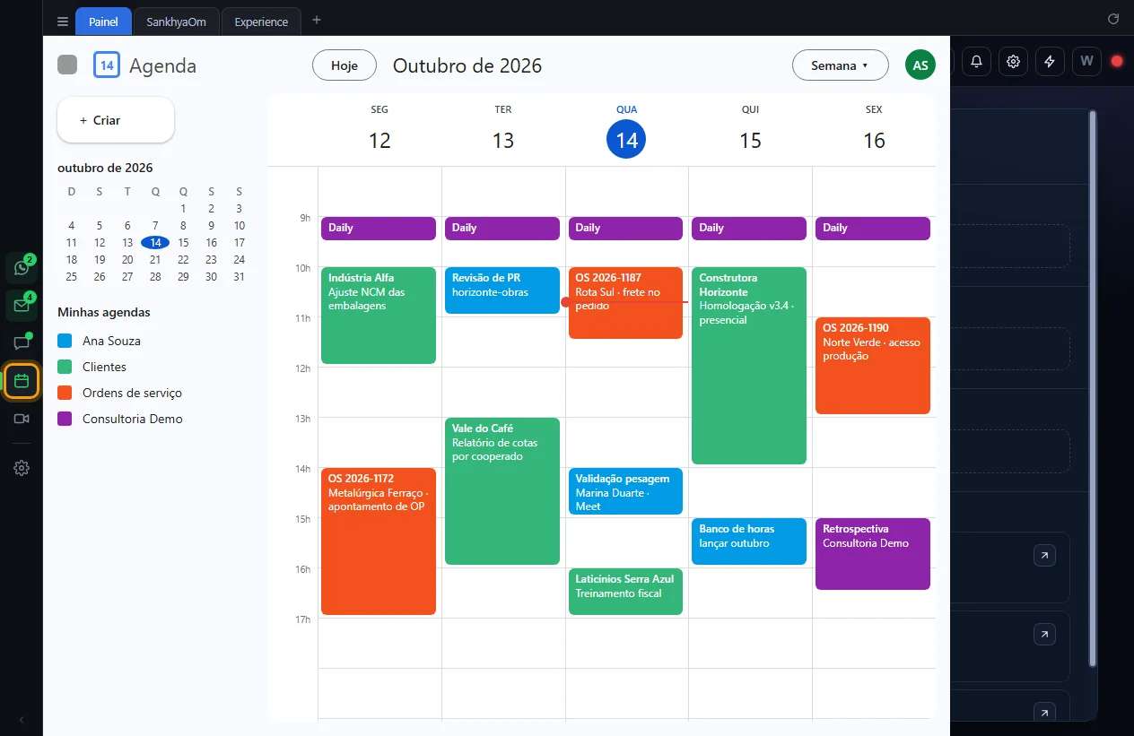Click the Minhas agendas heading
1134x736 pixels.
[104, 313]
